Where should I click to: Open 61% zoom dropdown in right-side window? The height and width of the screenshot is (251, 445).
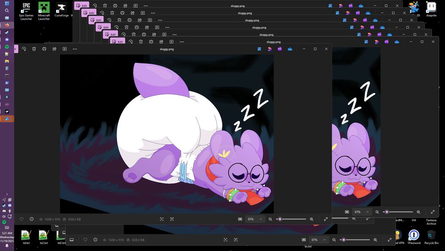coord(362,212)
